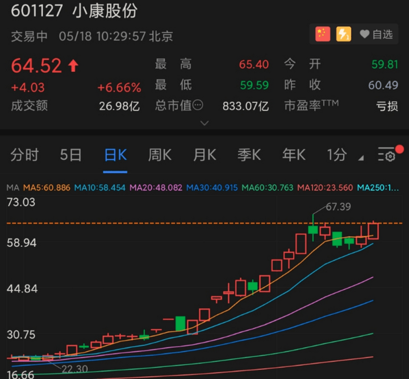Switch to 周K chart tab
The image size is (409, 379).
[160, 155]
